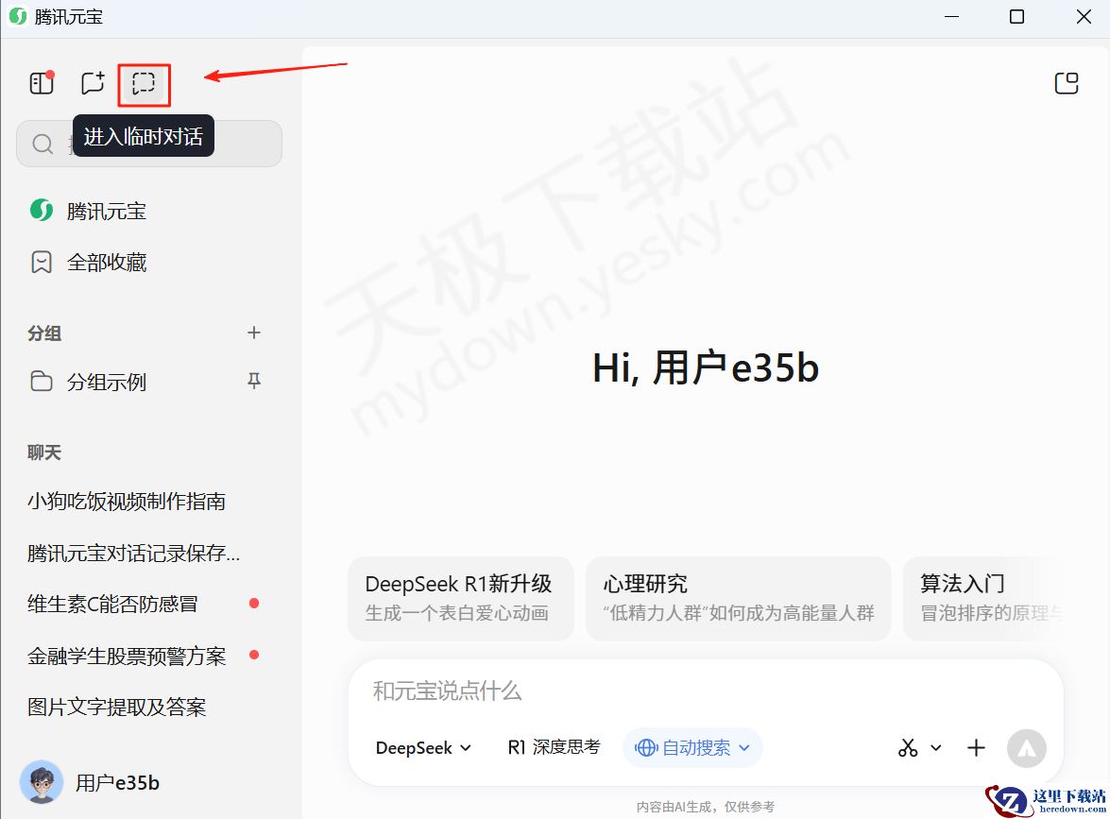Image resolution: width=1110 pixels, height=819 pixels.
Task: Open the 分组示例 folder
Action: click(89, 383)
